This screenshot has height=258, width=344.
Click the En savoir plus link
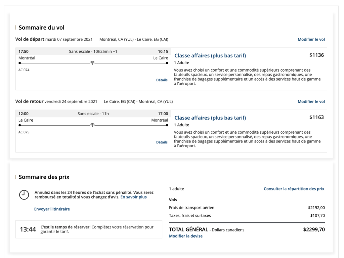(134, 197)
